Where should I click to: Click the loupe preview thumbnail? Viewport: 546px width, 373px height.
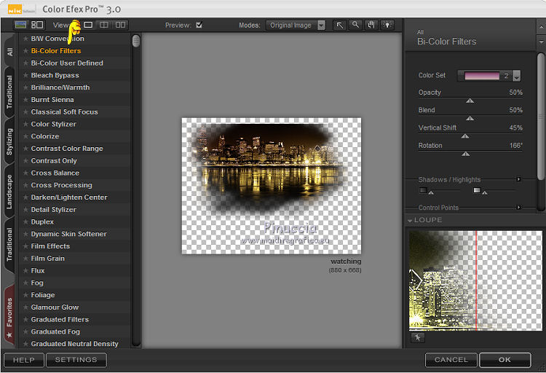(475, 280)
